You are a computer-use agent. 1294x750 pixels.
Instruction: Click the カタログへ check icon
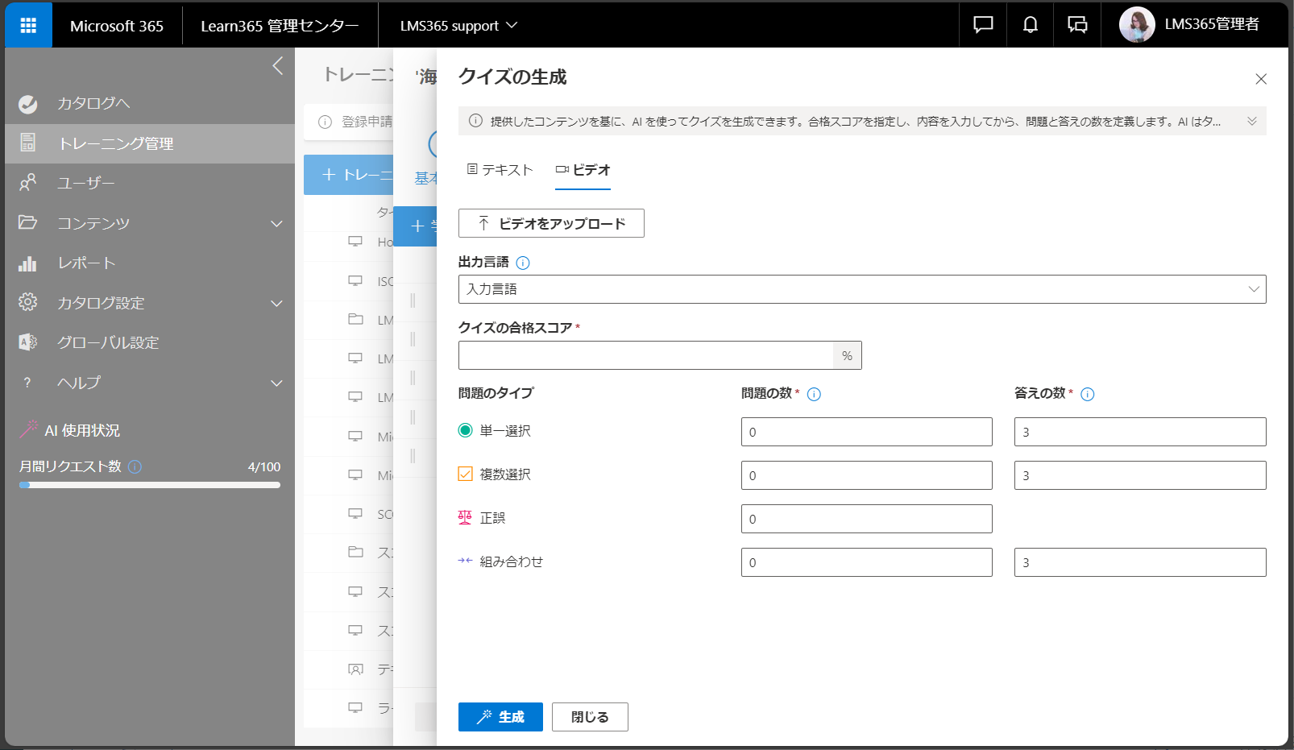[x=28, y=104]
